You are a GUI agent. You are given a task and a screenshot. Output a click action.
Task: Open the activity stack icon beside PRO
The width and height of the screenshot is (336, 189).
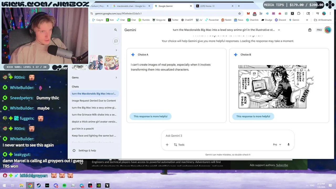point(310,30)
